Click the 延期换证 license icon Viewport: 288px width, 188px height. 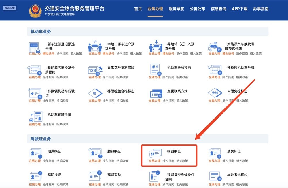pos(36,176)
